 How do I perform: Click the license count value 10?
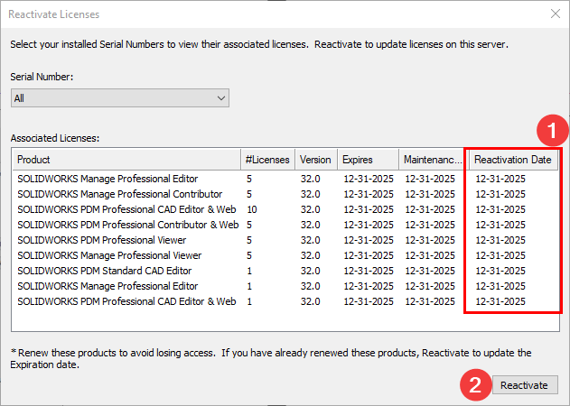click(x=252, y=209)
